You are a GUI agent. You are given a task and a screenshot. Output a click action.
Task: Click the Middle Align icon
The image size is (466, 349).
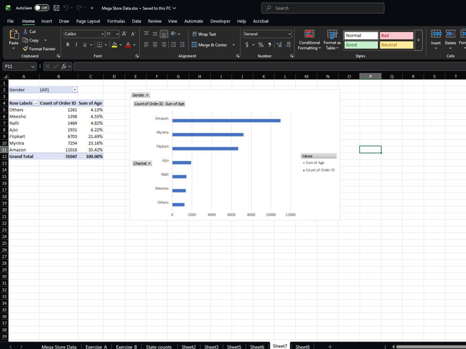coord(155,34)
